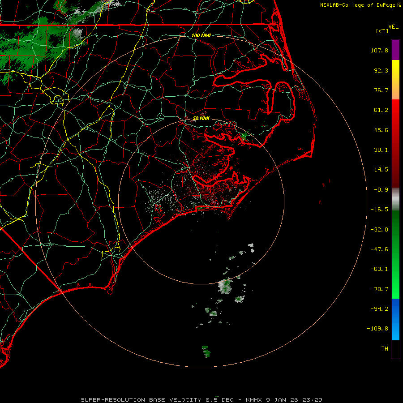Select the -78.7 scale value
Image resolution: width=403 pixels, height=403 pixels.
coord(379,289)
